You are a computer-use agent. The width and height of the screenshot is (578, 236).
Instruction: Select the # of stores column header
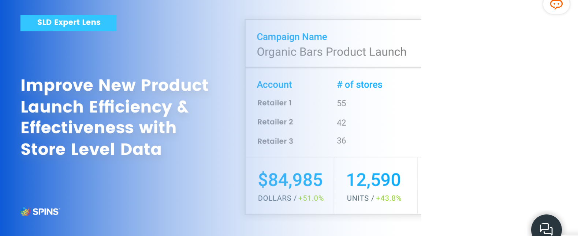[x=359, y=84]
